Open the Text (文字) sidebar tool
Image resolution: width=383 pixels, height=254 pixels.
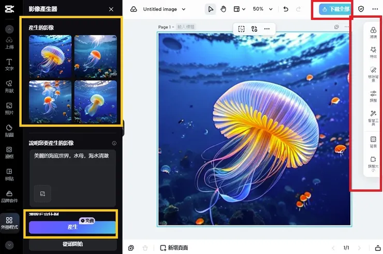[x=9, y=65]
